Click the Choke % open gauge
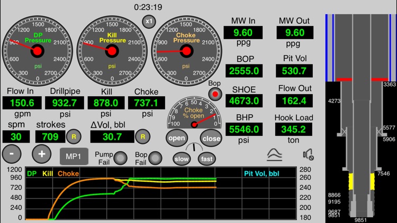Screen dimensions: 397x223 [194, 113]
